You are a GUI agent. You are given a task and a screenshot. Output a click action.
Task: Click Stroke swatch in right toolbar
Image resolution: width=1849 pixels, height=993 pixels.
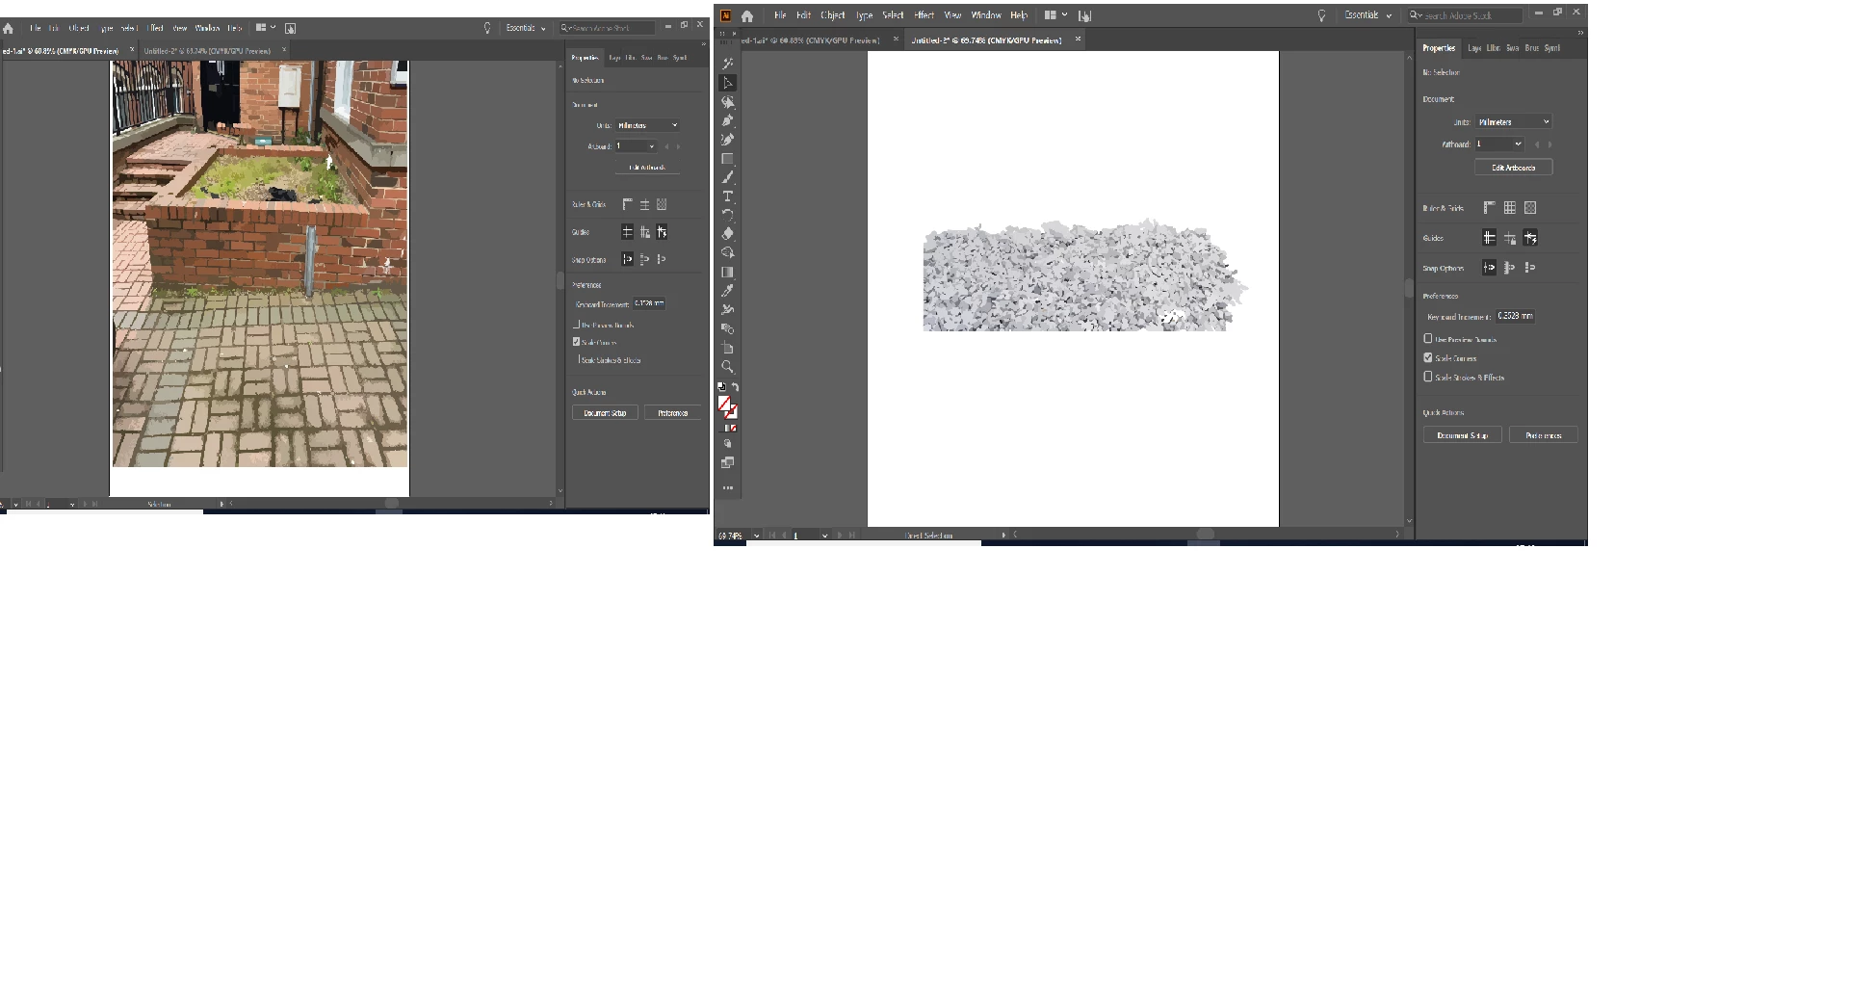click(732, 412)
